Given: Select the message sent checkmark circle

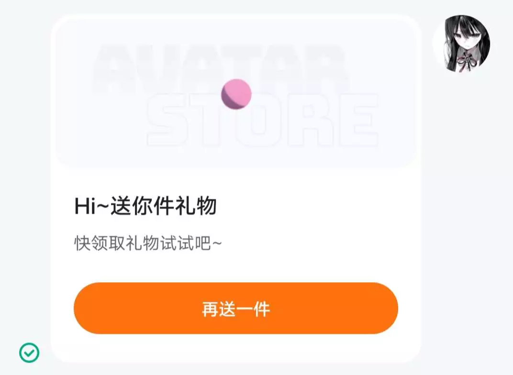Looking at the screenshot, I should pyautogui.click(x=29, y=353).
